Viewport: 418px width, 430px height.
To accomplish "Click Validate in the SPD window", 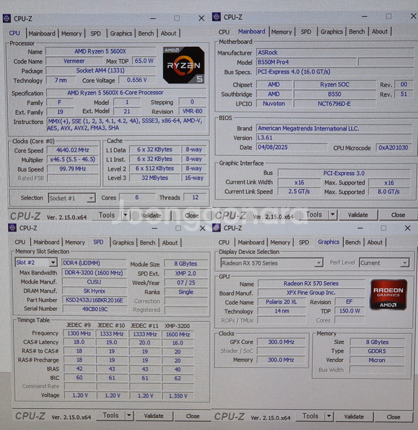I will click(x=154, y=416).
